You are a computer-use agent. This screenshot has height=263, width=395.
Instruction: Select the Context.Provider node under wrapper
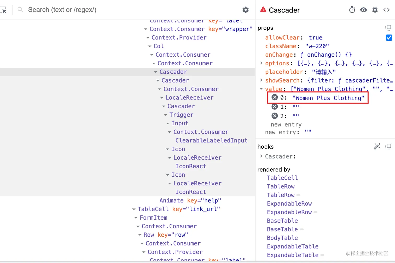tap(179, 38)
